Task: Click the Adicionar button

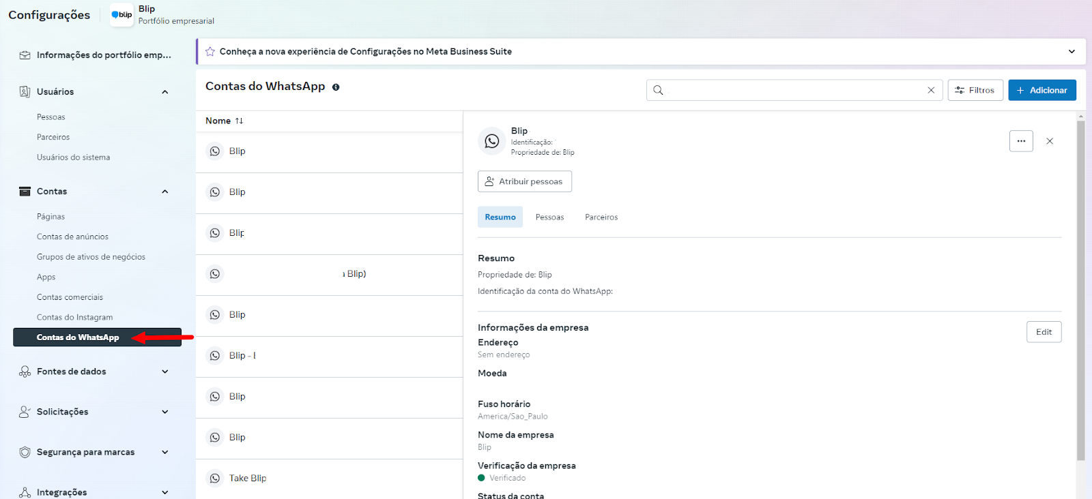Action: pyautogui.click(x=1041, y=90)
